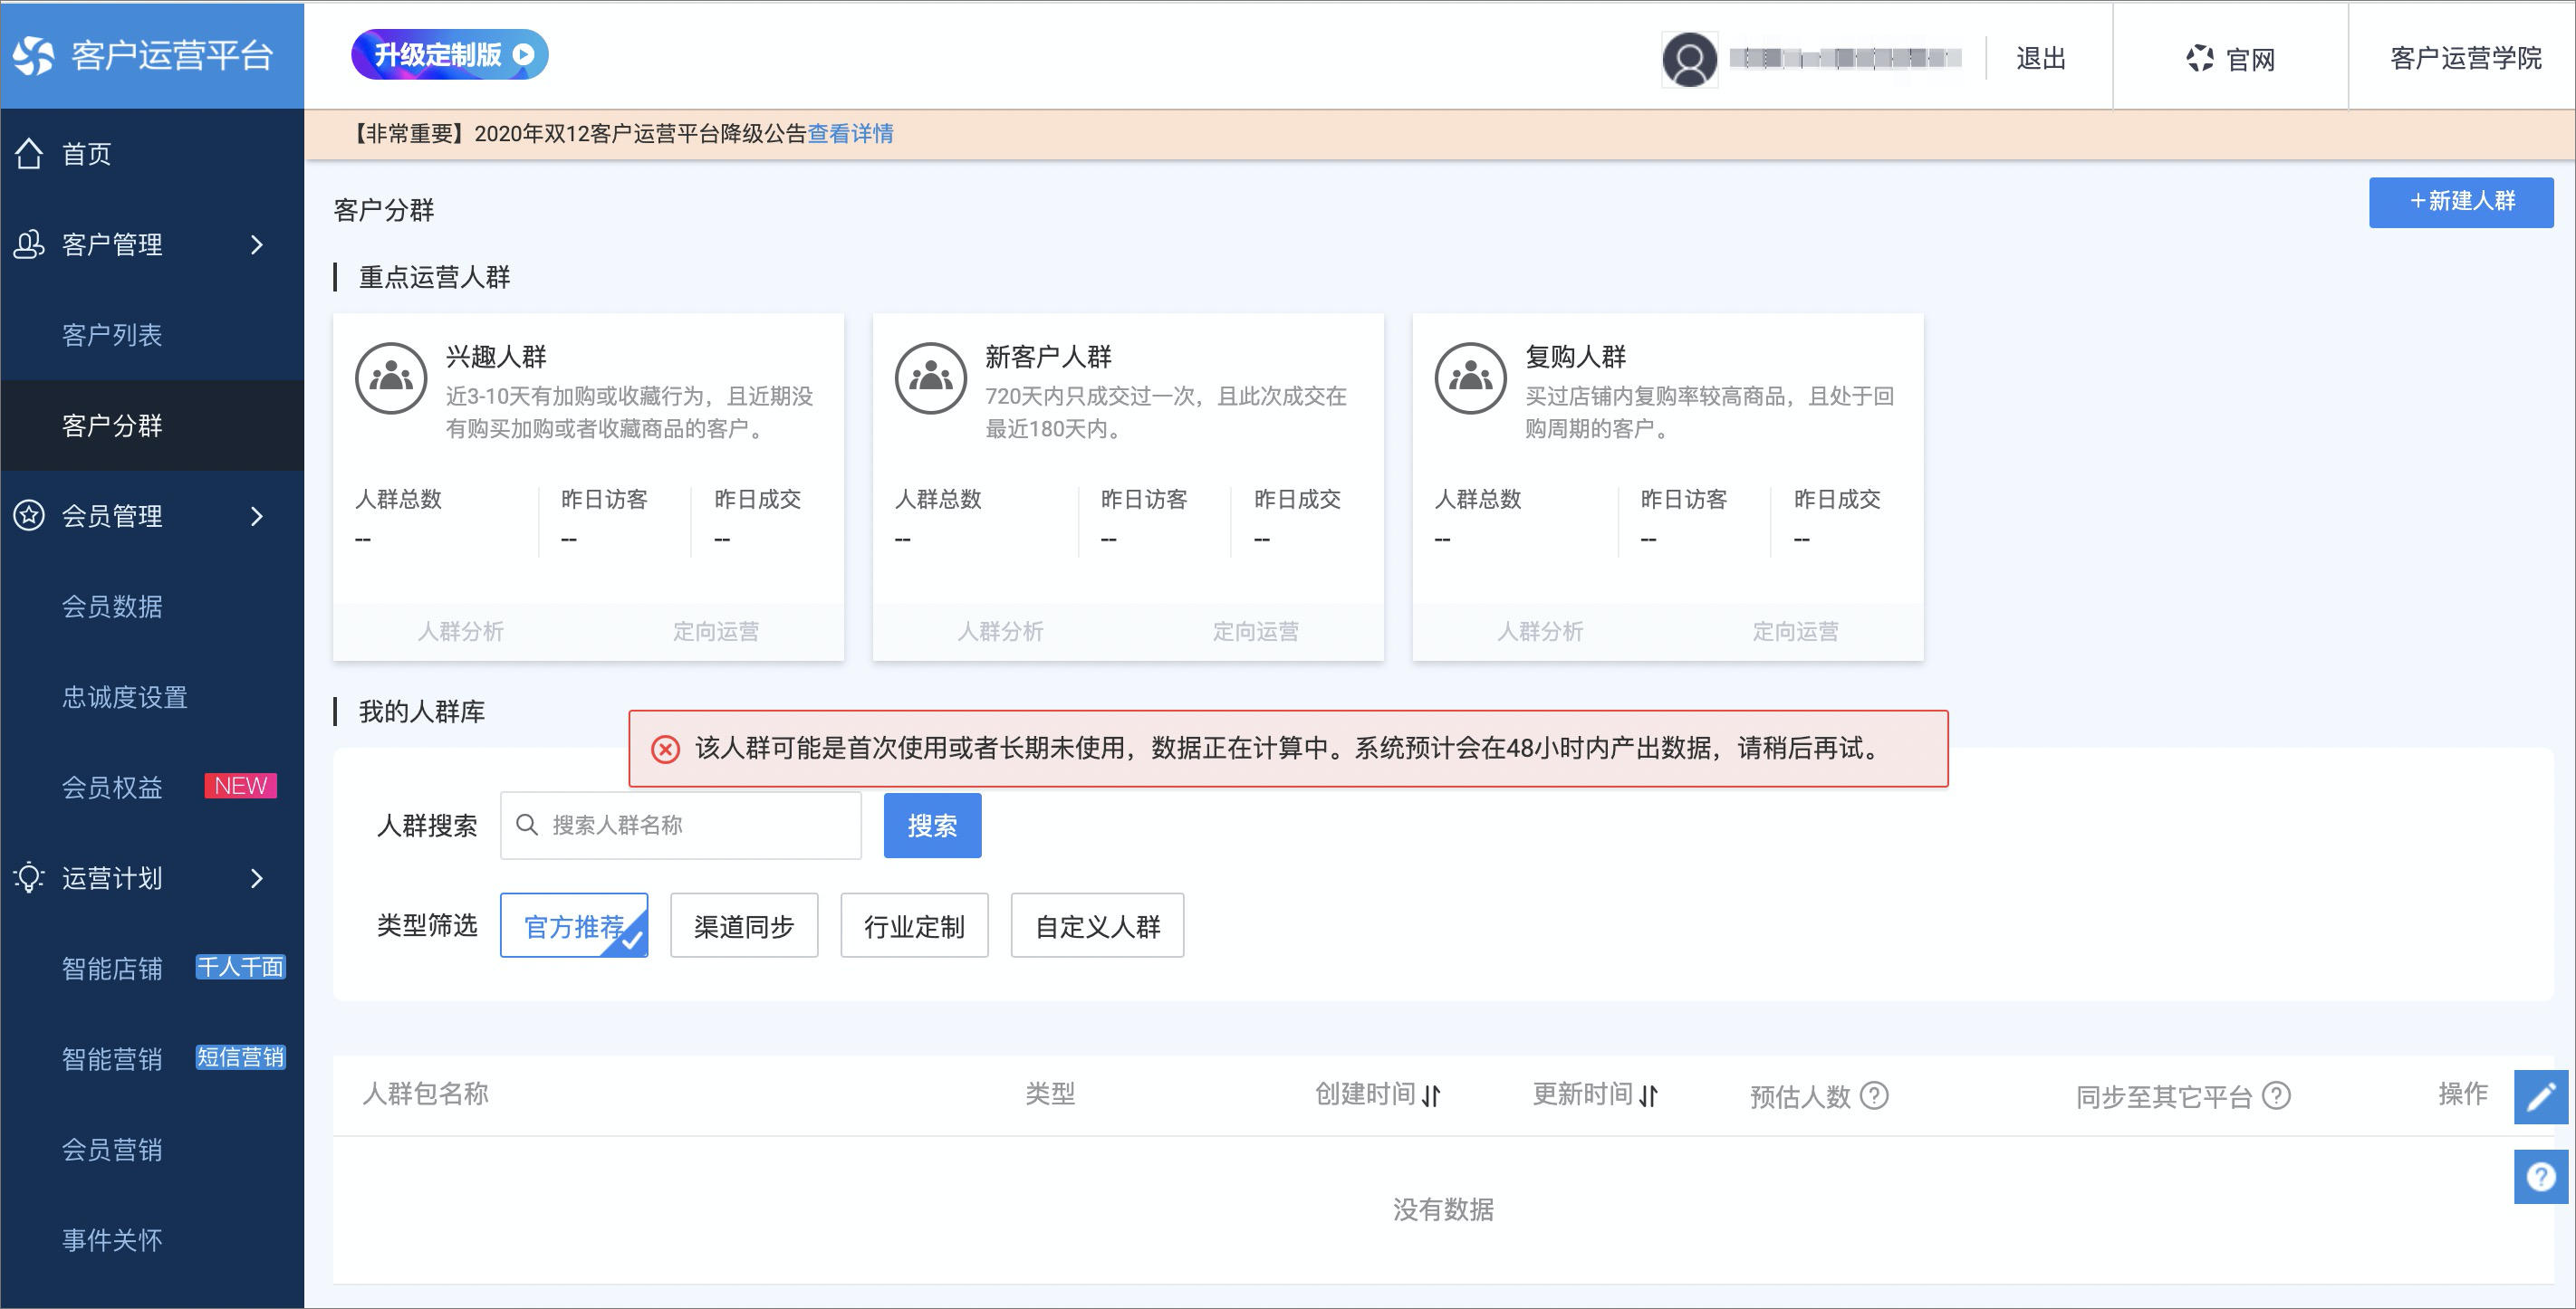Click the NEW badge beside 会员权益
This screenshot has height=1309, width=2576.
(x=241, y=787)
